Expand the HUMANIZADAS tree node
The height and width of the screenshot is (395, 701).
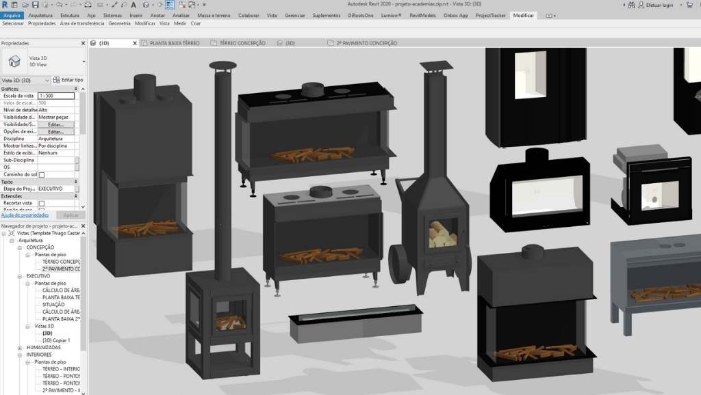tap(20, 347)
